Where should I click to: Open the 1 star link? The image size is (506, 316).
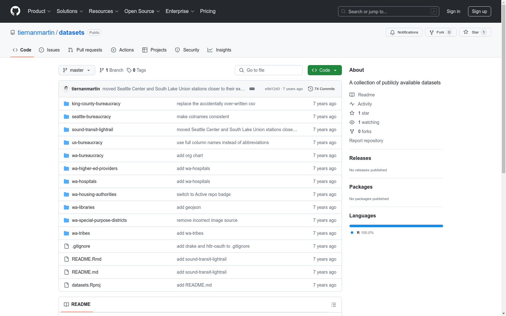click(360, 113)
